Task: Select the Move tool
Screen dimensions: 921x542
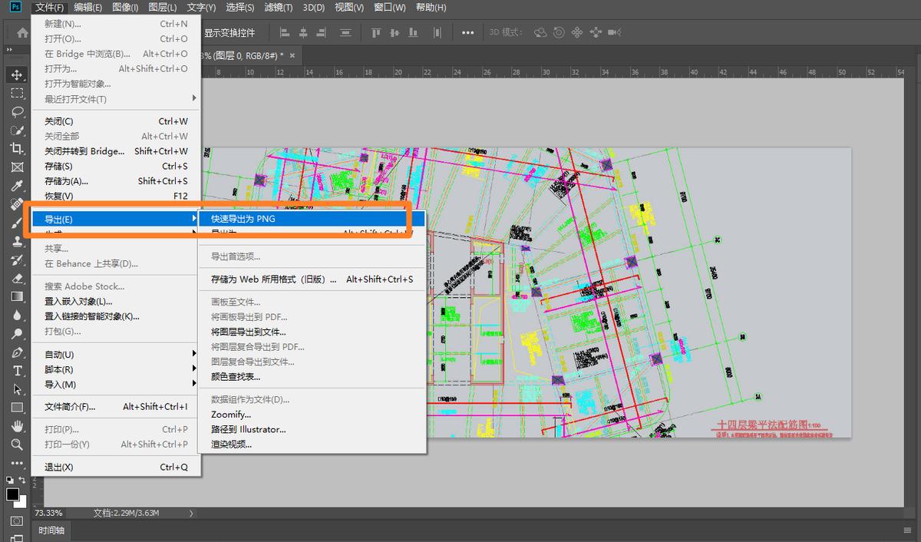Action: click(17, 74)
